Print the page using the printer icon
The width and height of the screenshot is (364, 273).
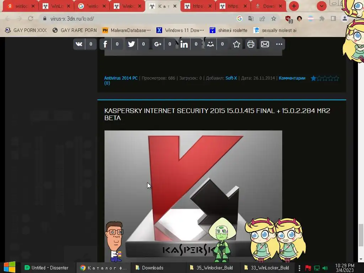[251, 44]
